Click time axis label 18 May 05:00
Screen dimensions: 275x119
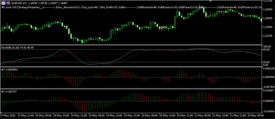click(x=44, y=116)
